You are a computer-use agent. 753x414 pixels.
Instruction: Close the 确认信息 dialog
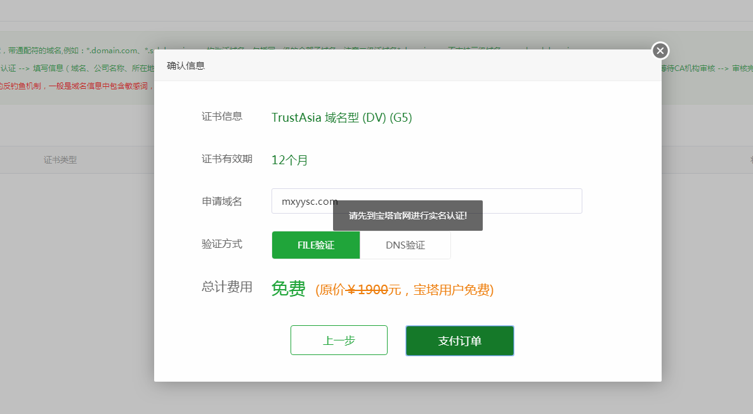pos(660,50)
